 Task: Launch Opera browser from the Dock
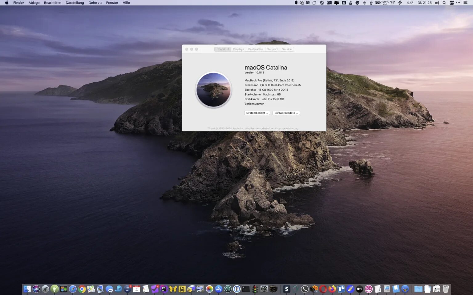pyautogui.click(x=322, y=289)
